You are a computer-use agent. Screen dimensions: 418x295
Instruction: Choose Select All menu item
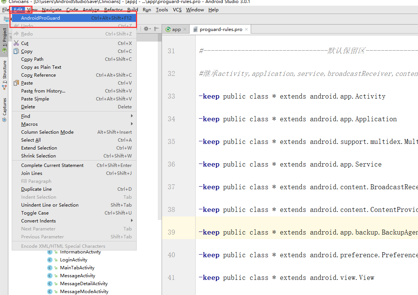[x=74, y=140]
